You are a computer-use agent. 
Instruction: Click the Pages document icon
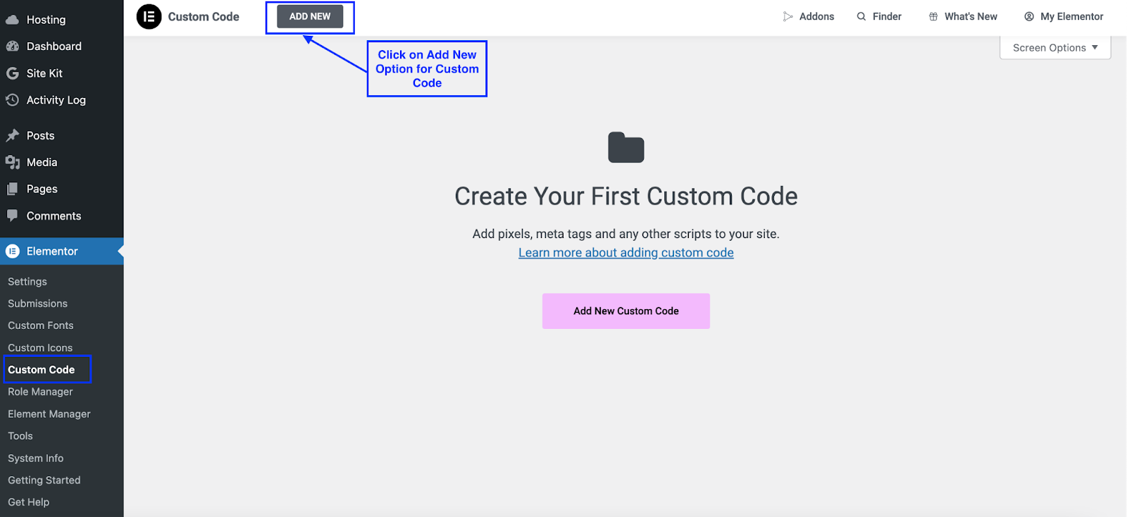(12, 189)
